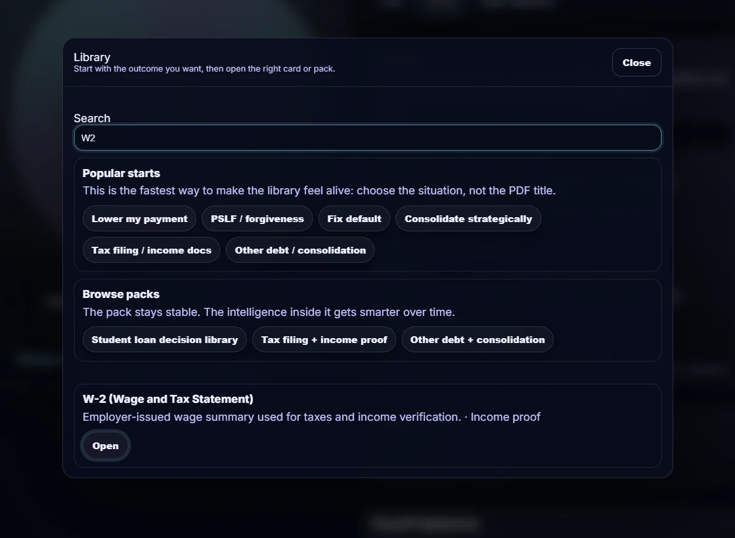This screenshot has width=735, height=538.
Task: Browse the Student loan decision library pack
Action: click(x=165, y=340)
